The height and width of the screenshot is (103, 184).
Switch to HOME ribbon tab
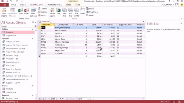click(14, 5)
